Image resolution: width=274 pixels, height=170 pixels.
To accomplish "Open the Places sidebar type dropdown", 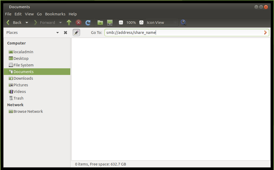I will coord(58,33).
